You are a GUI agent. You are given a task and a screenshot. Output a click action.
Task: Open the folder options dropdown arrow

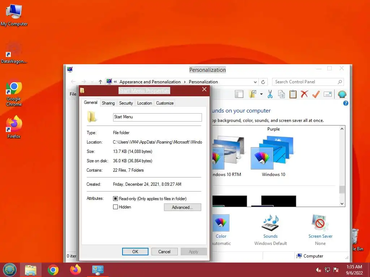[262, 94]
